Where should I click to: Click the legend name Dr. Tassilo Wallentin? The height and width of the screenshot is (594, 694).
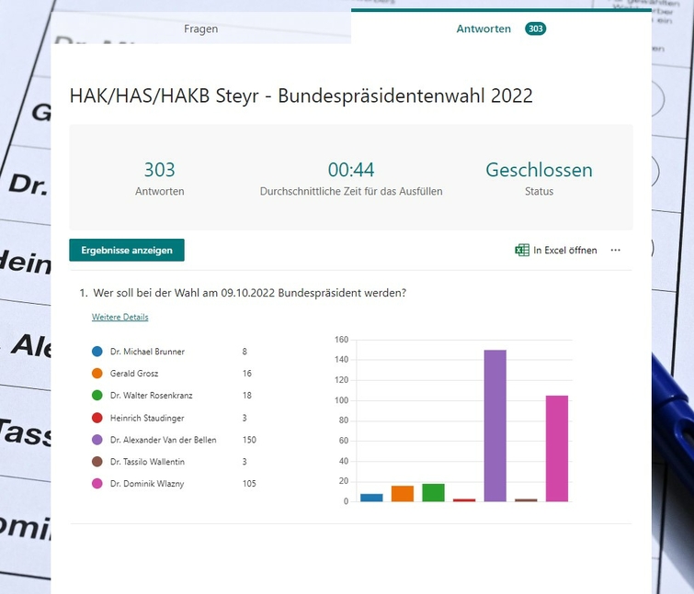point(147,462)
